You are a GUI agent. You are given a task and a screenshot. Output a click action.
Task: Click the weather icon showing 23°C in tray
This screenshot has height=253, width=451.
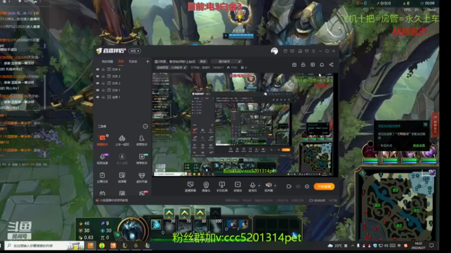tap(330, 246)
